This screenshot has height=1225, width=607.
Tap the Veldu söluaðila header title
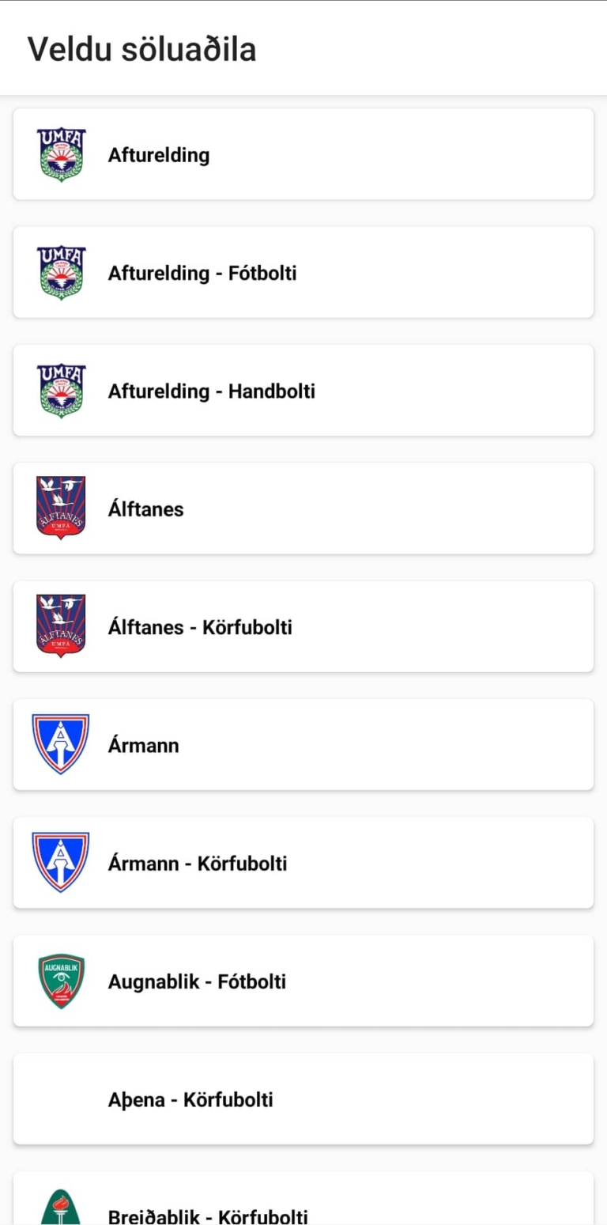coord(142,50)
